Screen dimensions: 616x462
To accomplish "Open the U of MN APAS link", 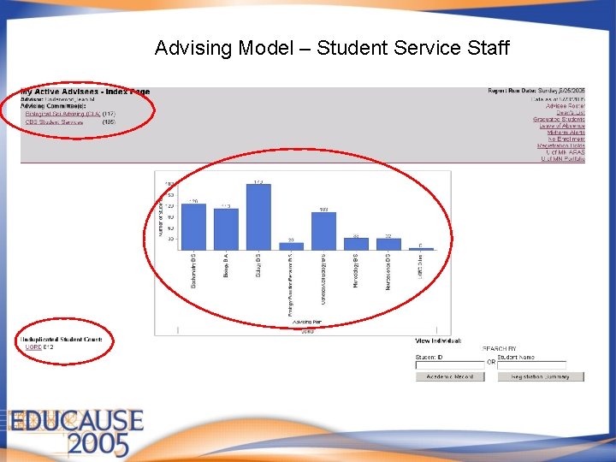I will pos(566,152).
